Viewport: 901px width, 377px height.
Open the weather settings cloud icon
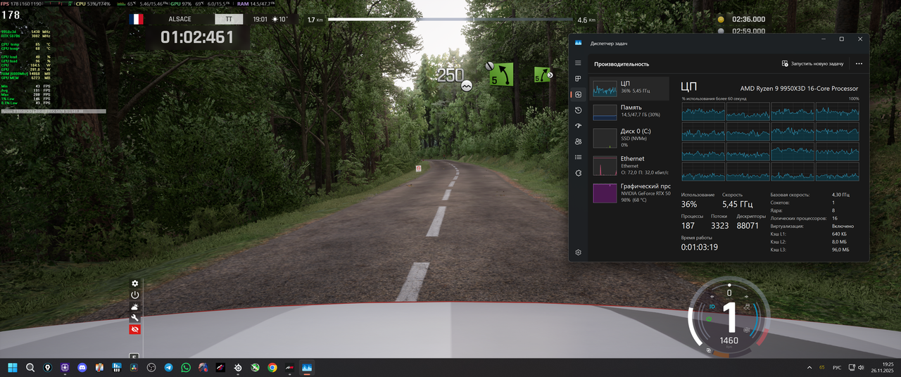135,307
